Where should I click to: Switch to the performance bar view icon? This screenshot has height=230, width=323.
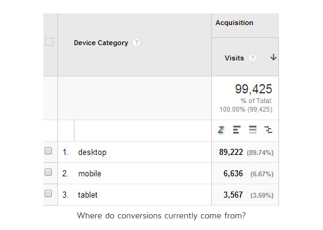[237, 130]
